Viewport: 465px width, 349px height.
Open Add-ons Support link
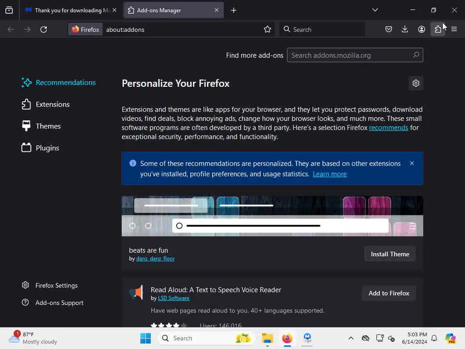(x=53, y=303)
